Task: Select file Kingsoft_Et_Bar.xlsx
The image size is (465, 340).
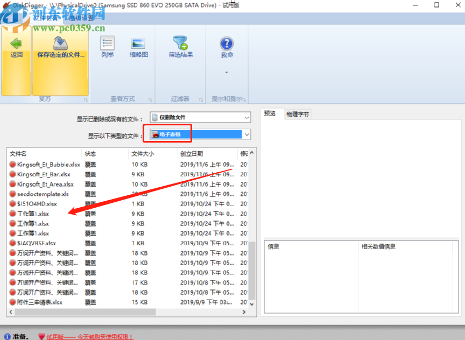Action: click(x=44, y=174)
